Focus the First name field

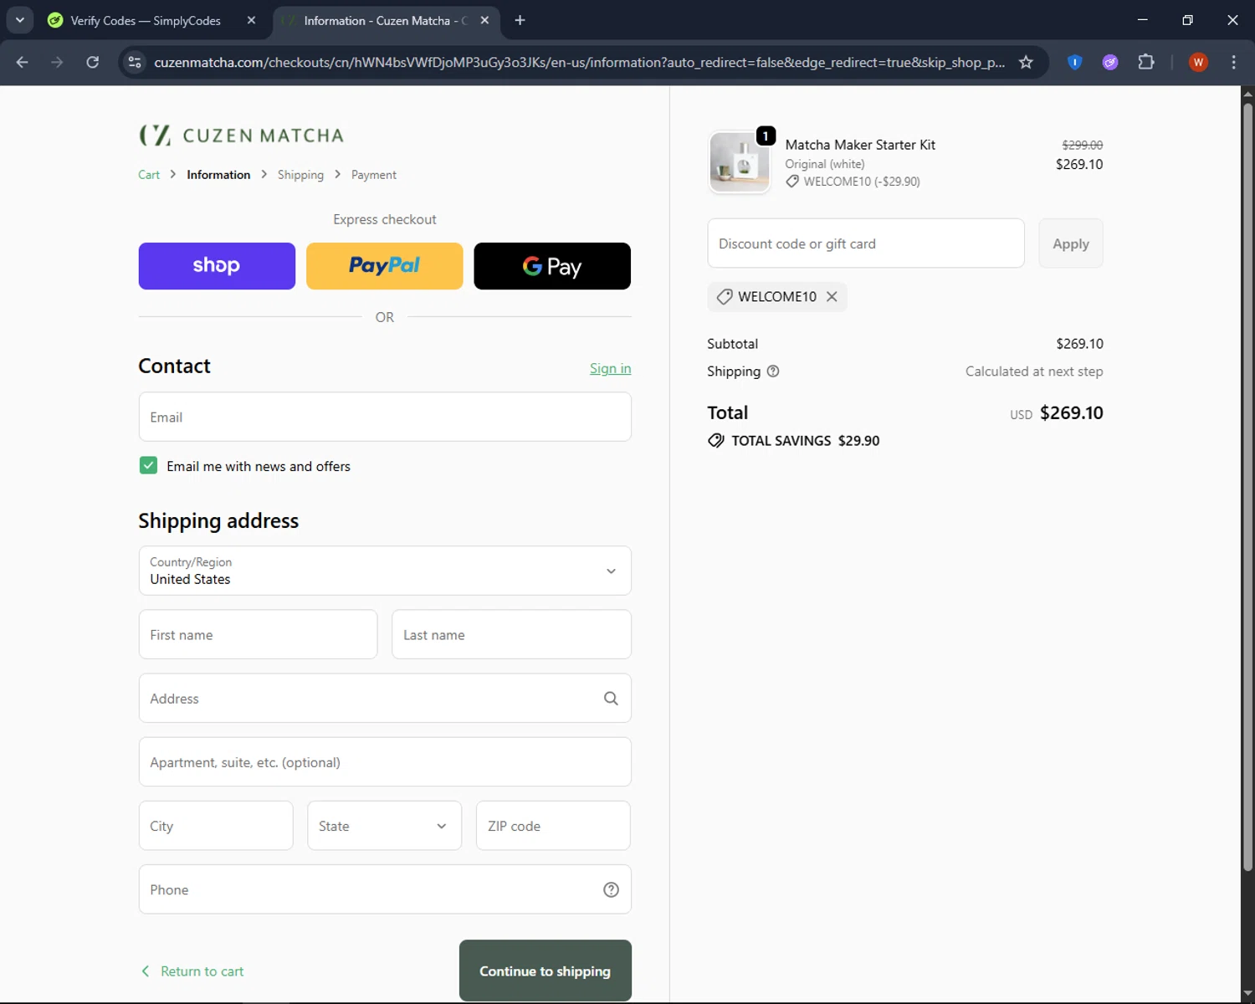(x=258, y=634)
